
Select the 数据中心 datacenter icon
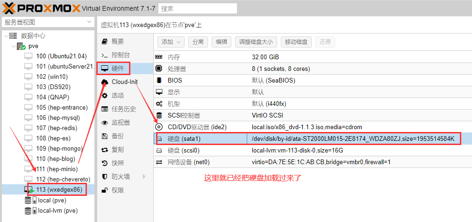[x=13, y=36]
